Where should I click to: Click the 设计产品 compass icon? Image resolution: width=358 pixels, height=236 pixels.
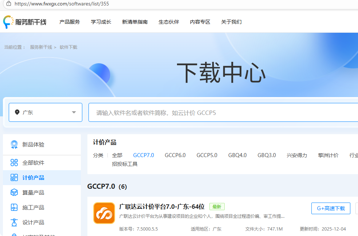point(14,222)
